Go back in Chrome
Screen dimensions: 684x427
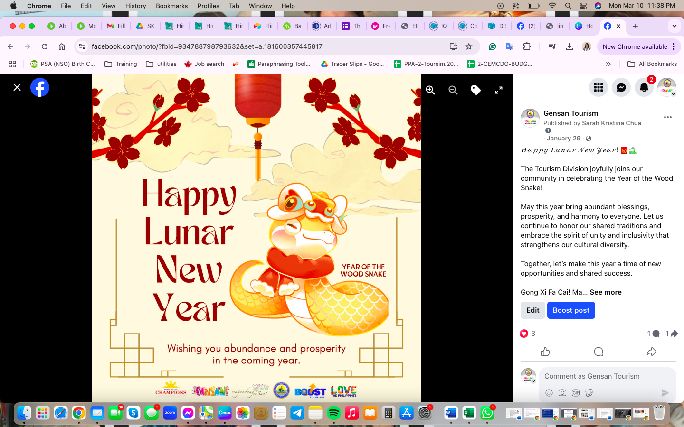coord(10,46)
